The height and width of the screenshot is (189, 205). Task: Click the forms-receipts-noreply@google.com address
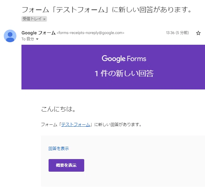pyautogui.click(x=91, y=33)
